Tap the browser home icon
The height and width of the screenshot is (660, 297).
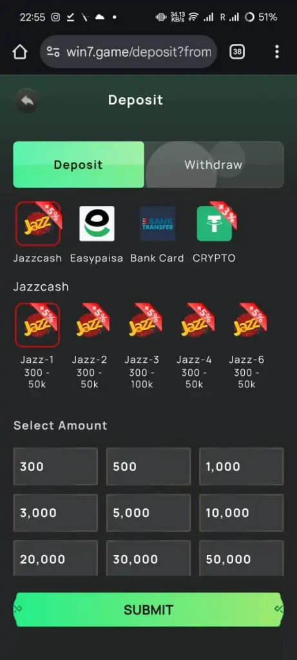[20, 52]
